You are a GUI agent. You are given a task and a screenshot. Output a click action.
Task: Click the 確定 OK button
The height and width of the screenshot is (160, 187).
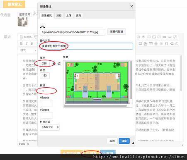point(124,141)
